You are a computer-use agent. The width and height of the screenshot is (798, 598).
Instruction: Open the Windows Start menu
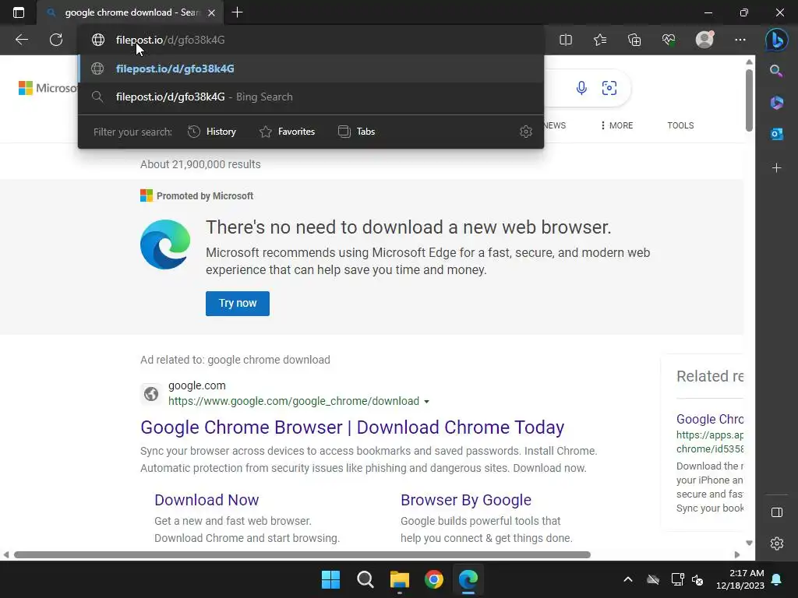pos(330,579)
